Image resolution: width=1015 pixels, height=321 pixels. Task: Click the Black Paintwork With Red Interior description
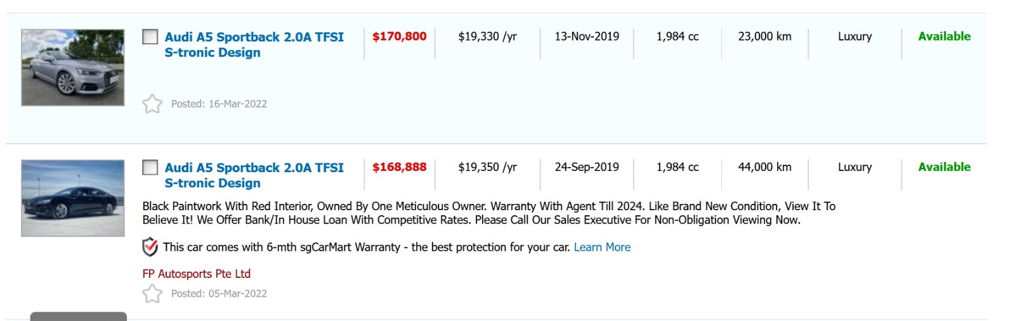point(488,213)
